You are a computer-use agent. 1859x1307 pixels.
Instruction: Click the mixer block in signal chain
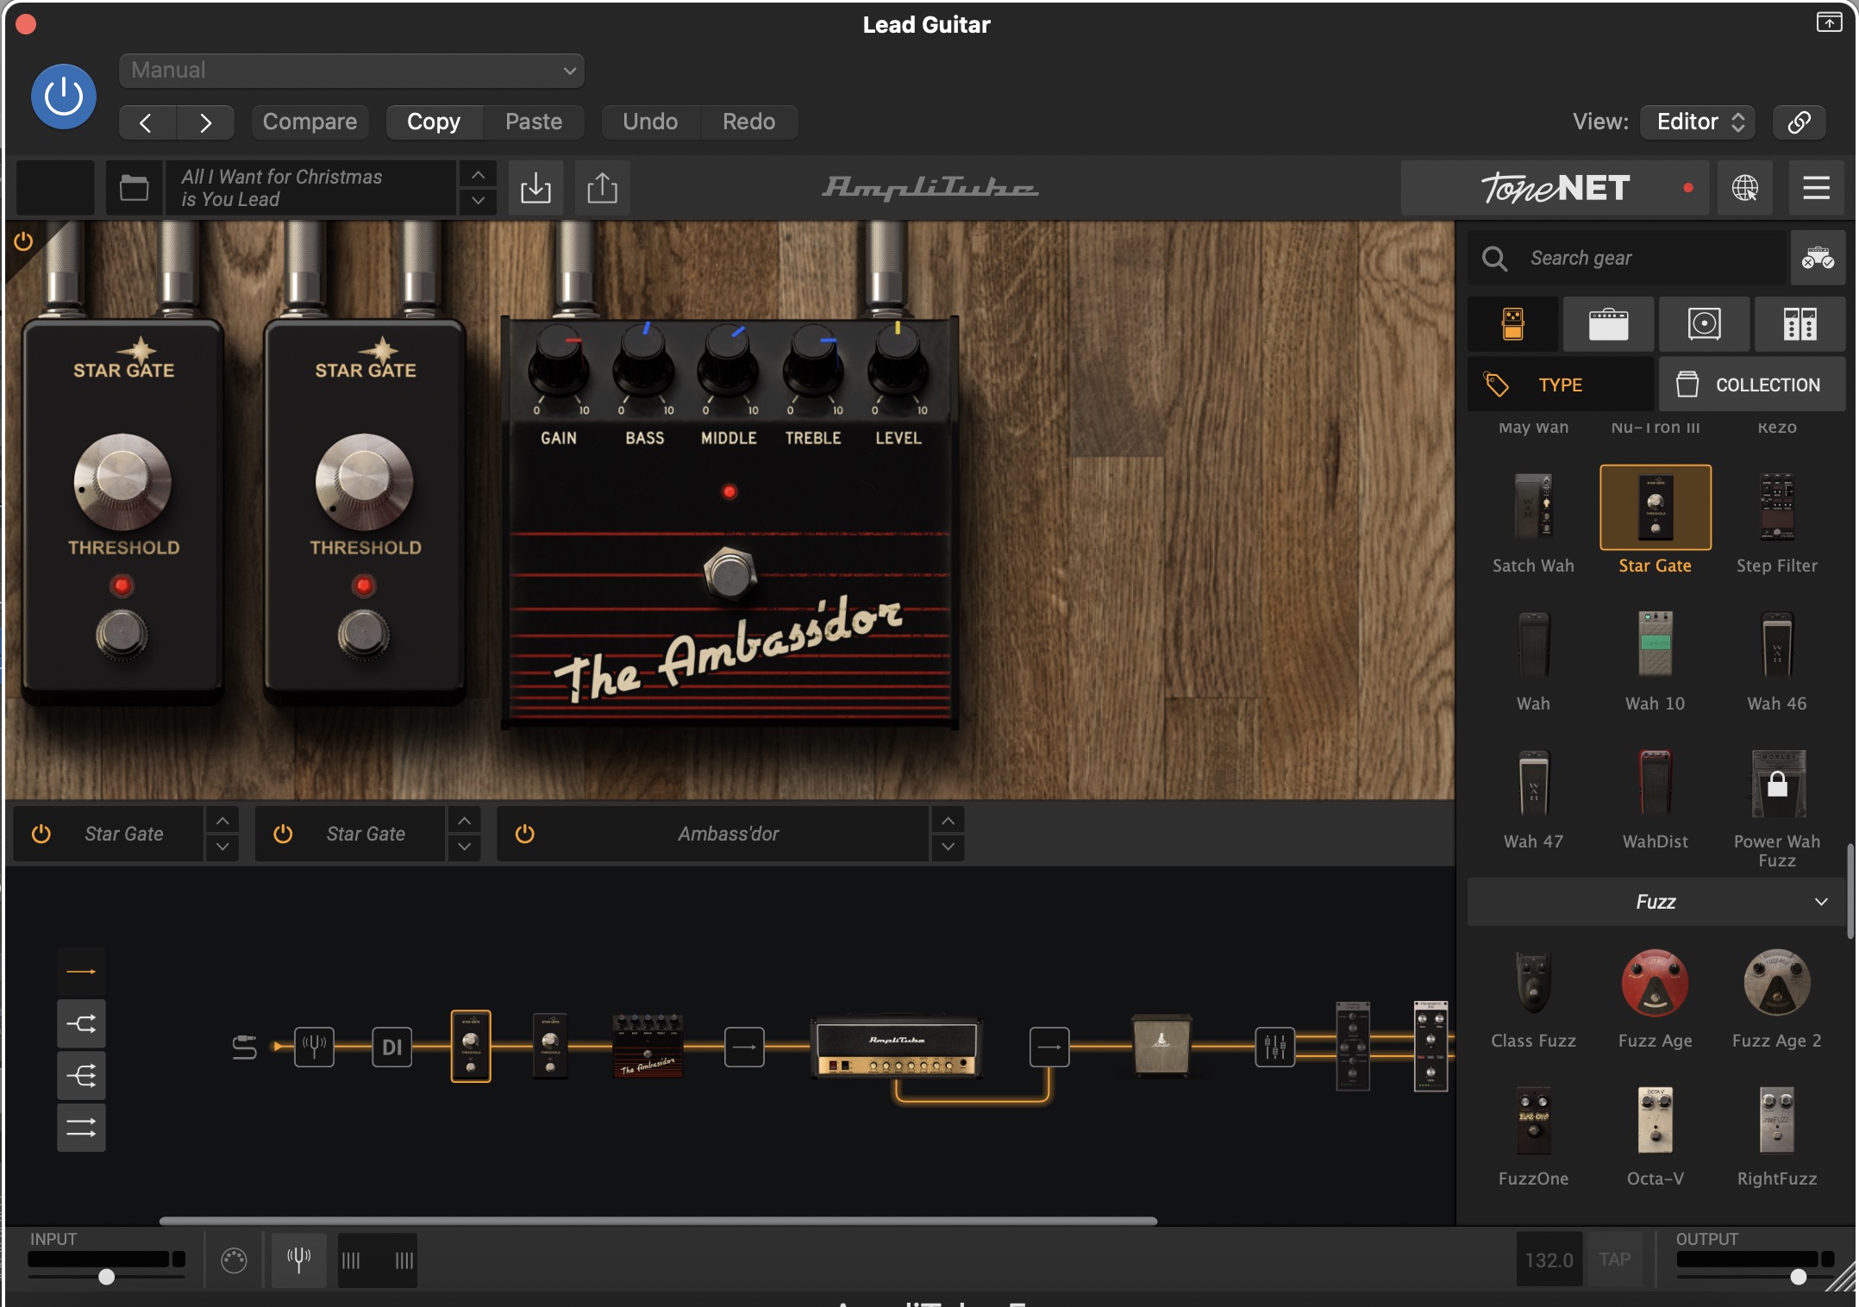(x=1274, y=1047)
